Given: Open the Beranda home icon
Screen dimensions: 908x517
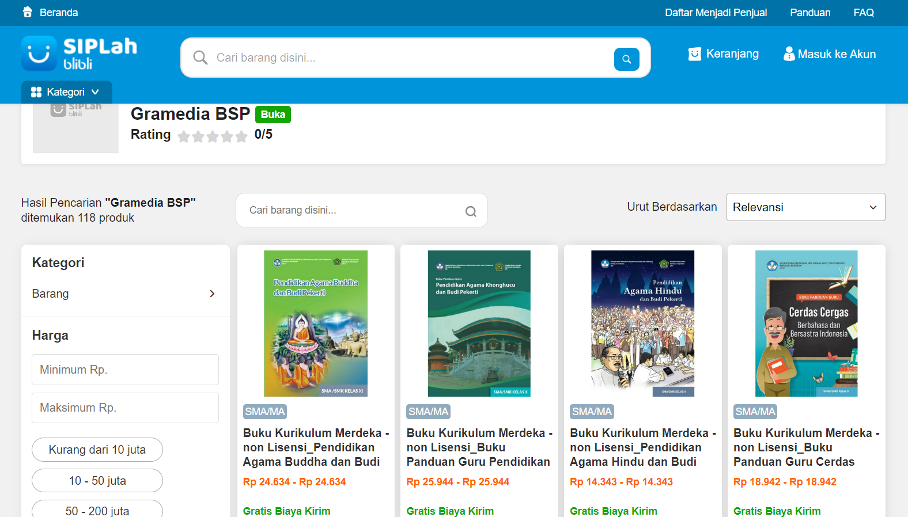Looking at the screenshot, I should coord(27,12).
